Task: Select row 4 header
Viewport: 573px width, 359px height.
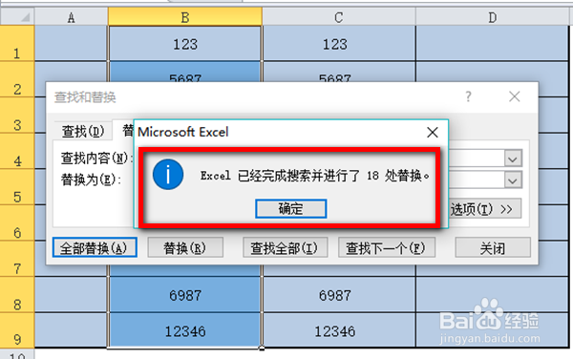Action: (17, 151)
